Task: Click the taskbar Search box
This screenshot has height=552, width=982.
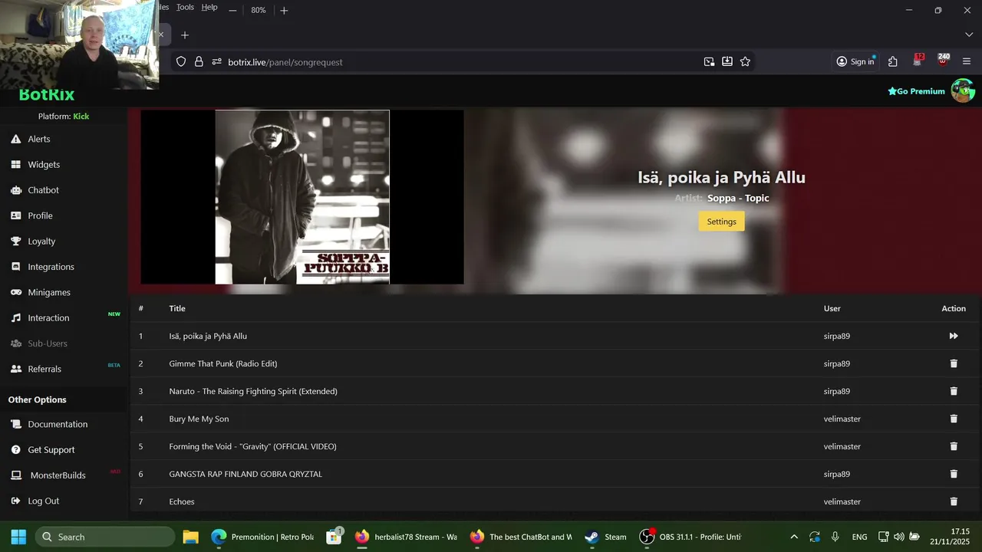Action: tap(105, 537)
